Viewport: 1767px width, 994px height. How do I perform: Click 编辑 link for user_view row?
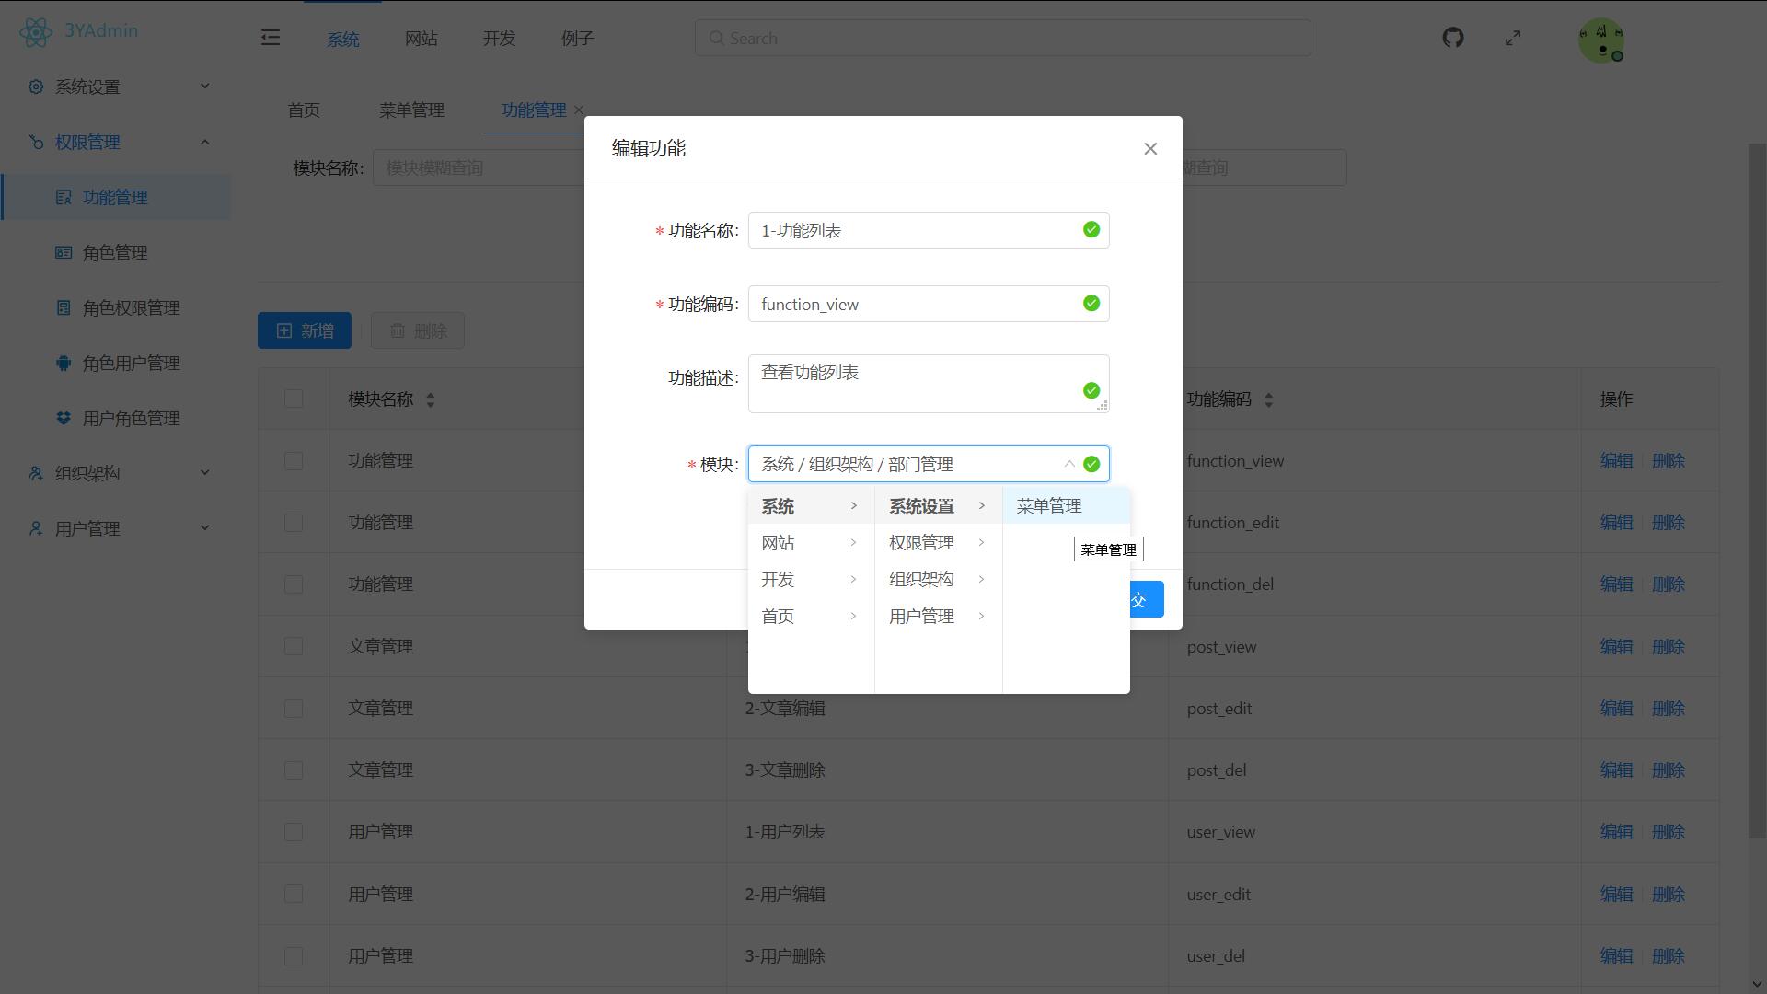(x=1616, y=832)
